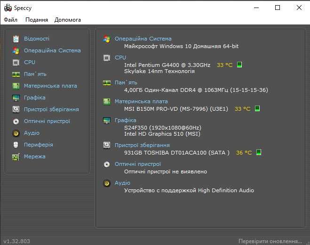Click MSI B150M PRO-VD motherboard text
This screenshot has width=310, height=245.
click(x=176, y=109)
